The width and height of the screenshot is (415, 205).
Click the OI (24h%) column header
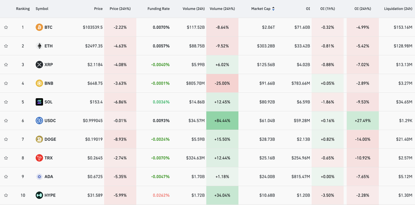pos(362,9)
